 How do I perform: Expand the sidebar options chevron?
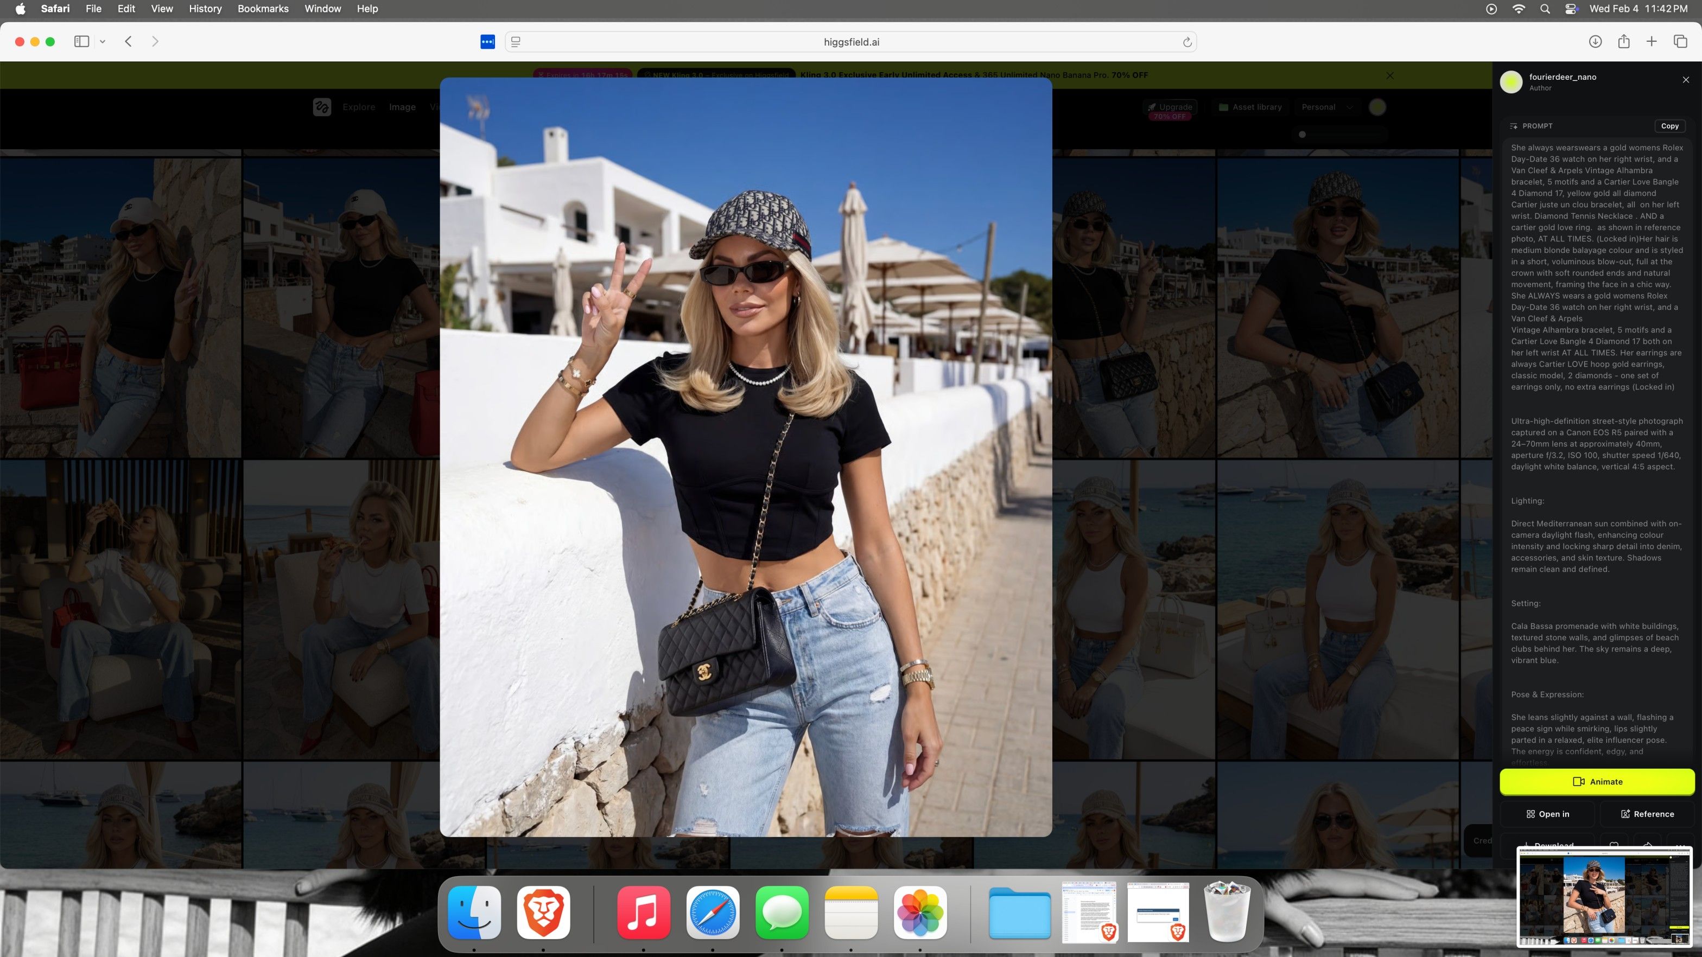point(103,42)
